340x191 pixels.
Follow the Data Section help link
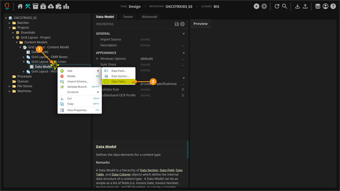pyautogui.click(x=149, y=170)
